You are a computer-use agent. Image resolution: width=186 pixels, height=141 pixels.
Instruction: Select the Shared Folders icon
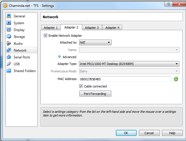9,71
